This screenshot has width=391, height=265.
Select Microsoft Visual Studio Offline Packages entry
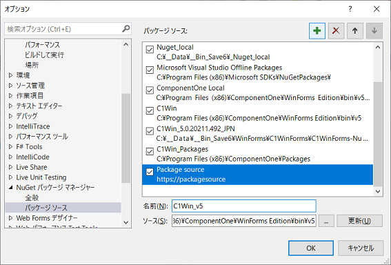(258, 72)
